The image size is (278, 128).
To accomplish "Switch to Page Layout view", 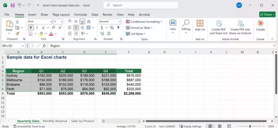I will click(220, 126).
